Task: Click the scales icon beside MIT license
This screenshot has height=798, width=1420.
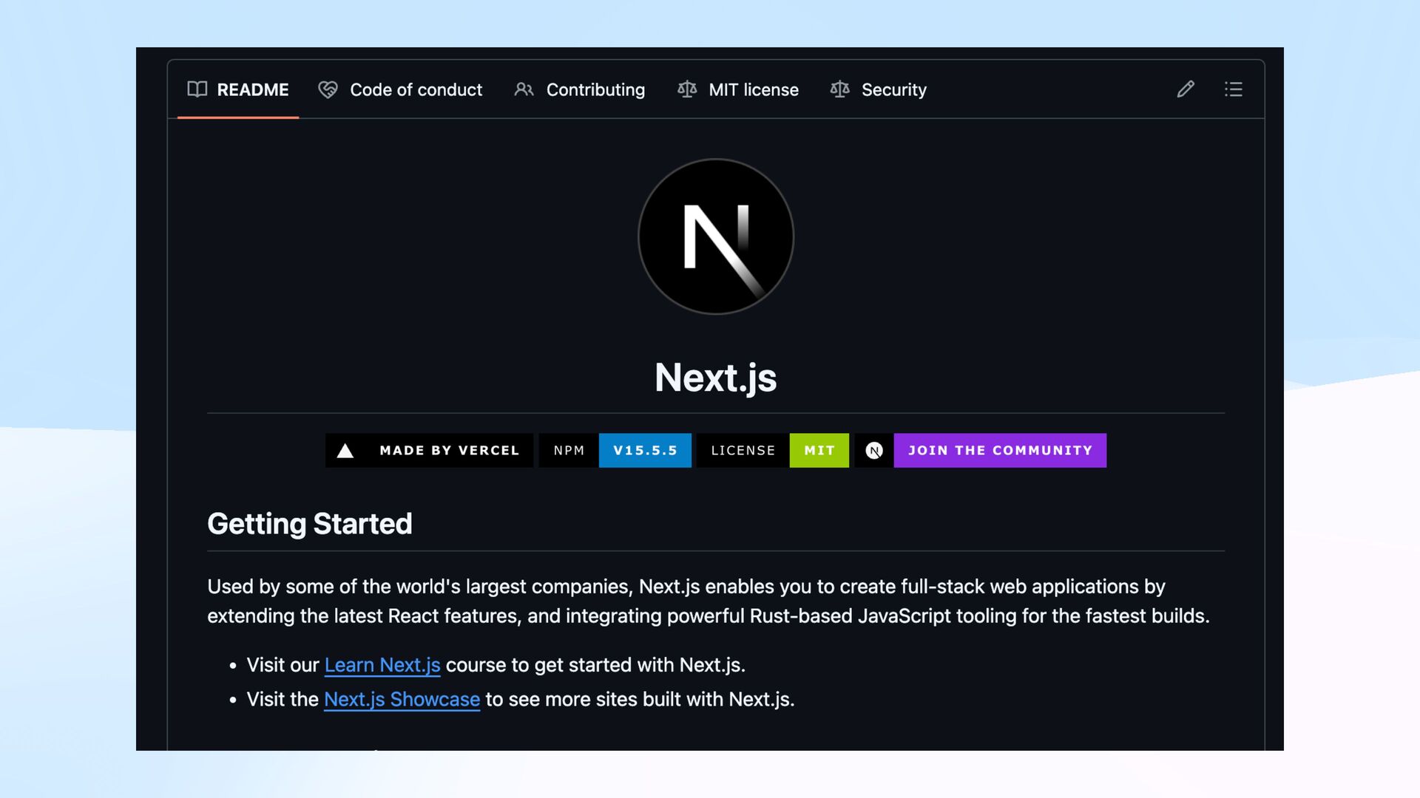Action: point(687,89)
